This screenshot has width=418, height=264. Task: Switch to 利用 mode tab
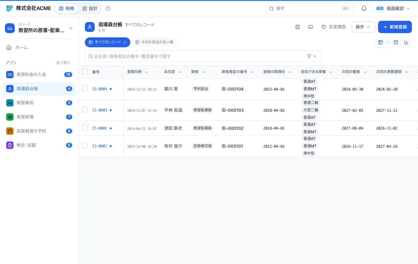(66, 8)
